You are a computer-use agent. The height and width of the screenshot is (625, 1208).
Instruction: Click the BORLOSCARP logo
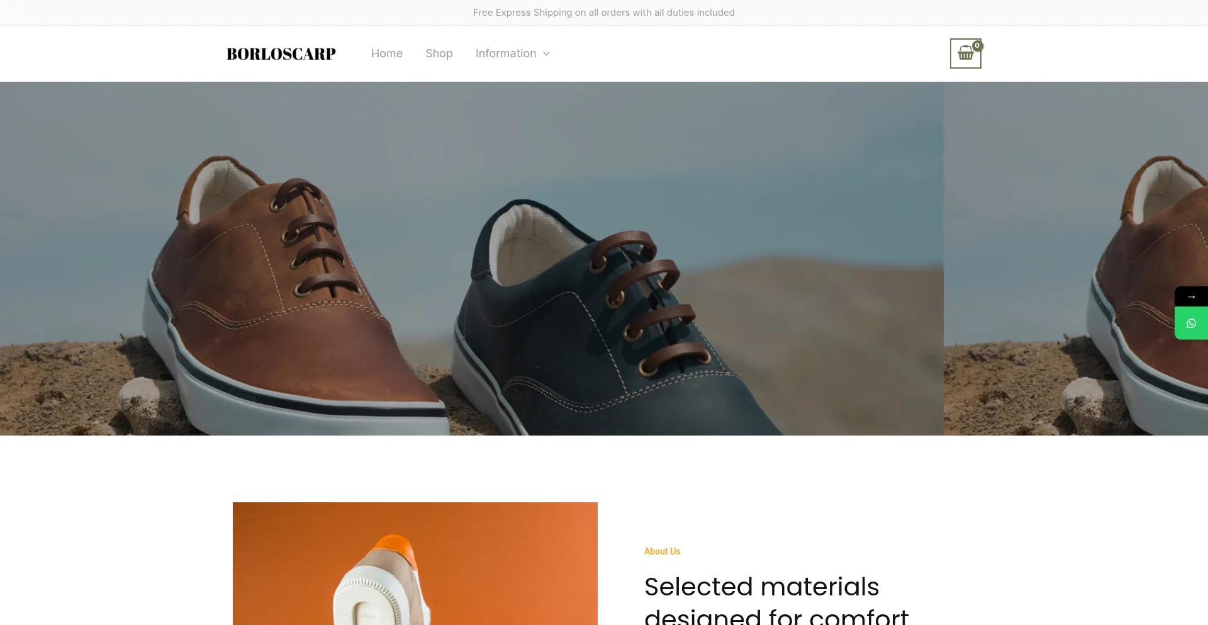pos(281,53)
